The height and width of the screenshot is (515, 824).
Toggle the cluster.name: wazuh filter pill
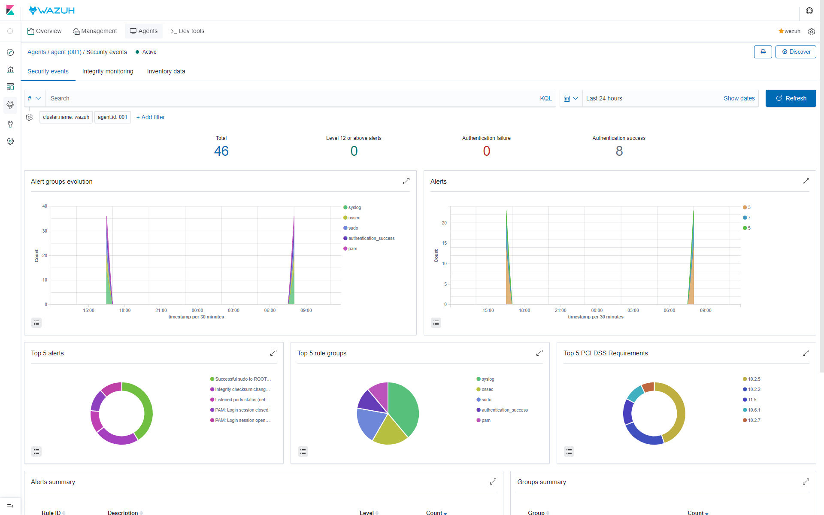pyautogui.click(x=66, y=117)
